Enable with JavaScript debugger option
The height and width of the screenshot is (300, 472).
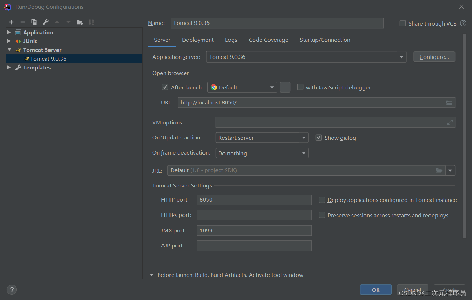click(300, 87)
